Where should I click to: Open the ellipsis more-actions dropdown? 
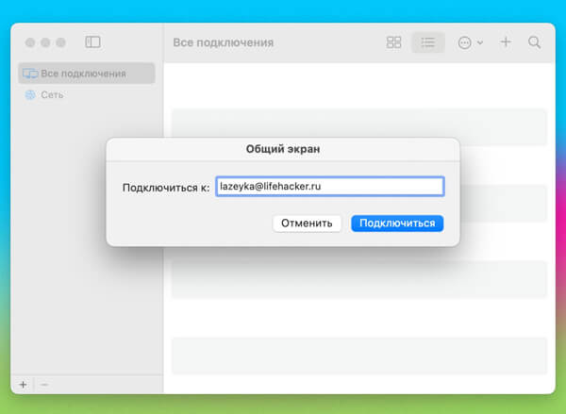pyautogui.click(x=469, y=42)
